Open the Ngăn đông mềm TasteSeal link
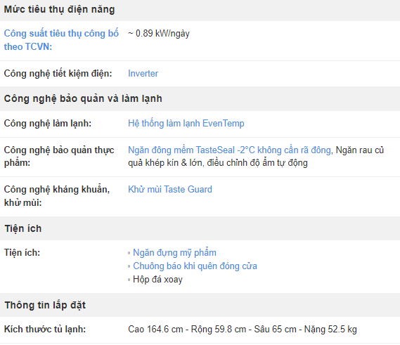400x345 pixels. click(230, 150)
